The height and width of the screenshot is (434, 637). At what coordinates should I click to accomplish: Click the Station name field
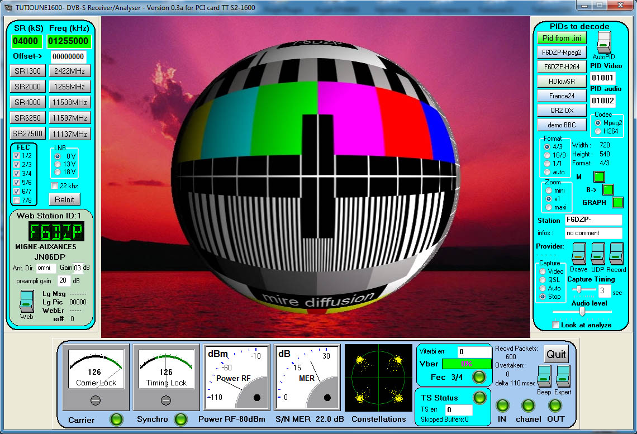pyautogui.click(x=593, y=220)
